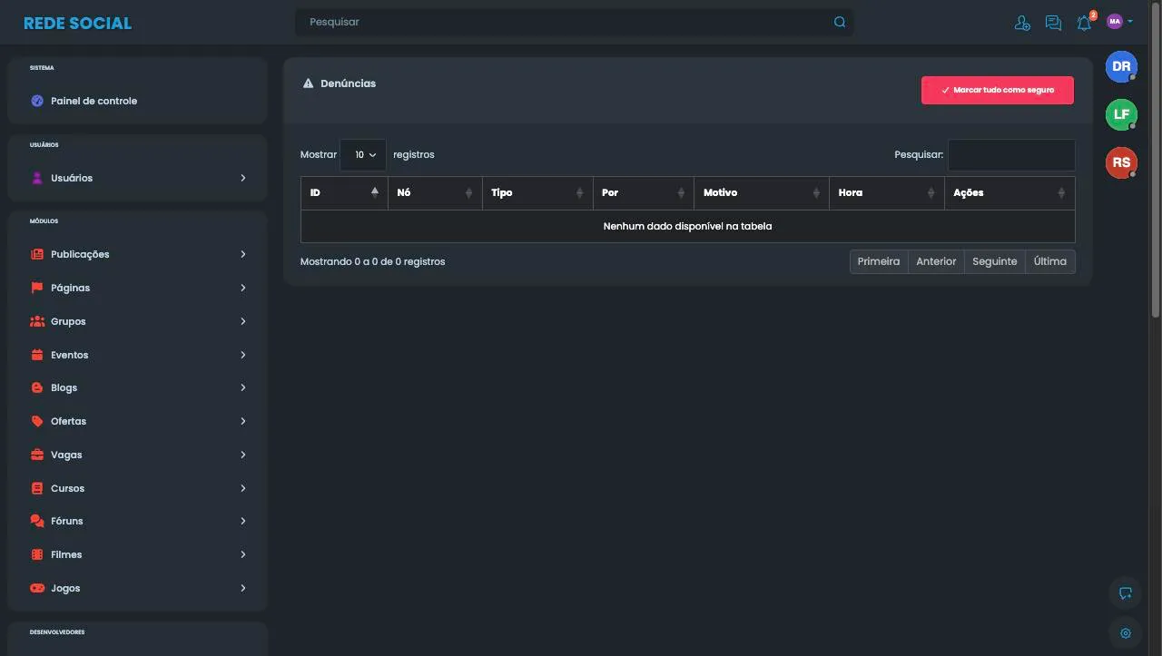
Task: Go to Seguinte page
Action: tap(995, 261)
